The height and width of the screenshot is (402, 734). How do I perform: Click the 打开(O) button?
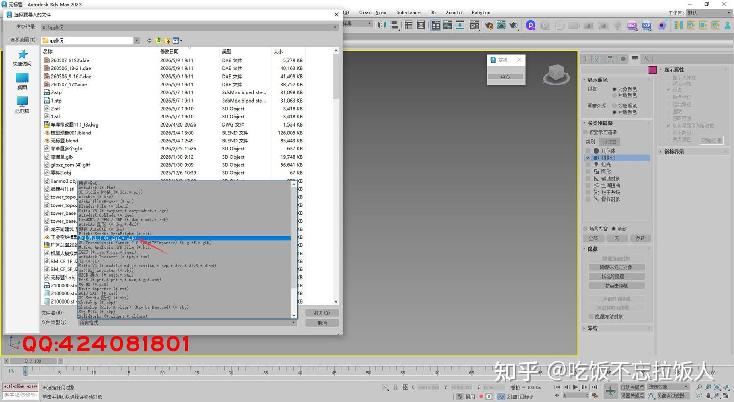322,313
